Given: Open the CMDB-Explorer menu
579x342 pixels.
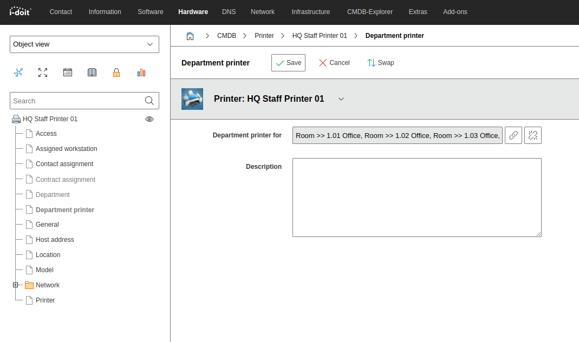Looking at the screenshot, I should pos(370,12).
